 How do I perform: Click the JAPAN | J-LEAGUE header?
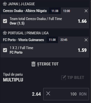(21, 4)
